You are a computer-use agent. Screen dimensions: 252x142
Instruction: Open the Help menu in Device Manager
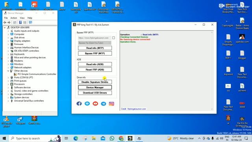tap(30, 18)
